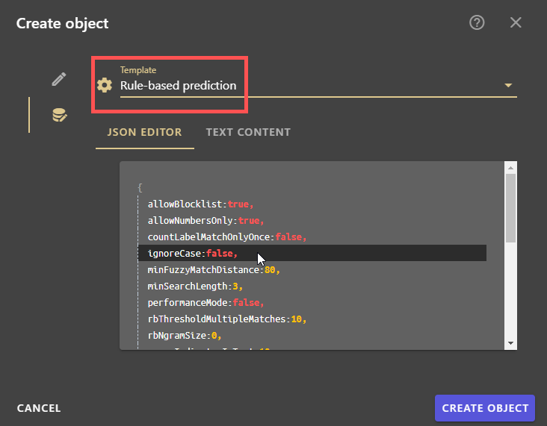Switch to the TEXT CONTENT tab
The height and width of the screenshot is (426, 547).
click(x=248, y=132)
